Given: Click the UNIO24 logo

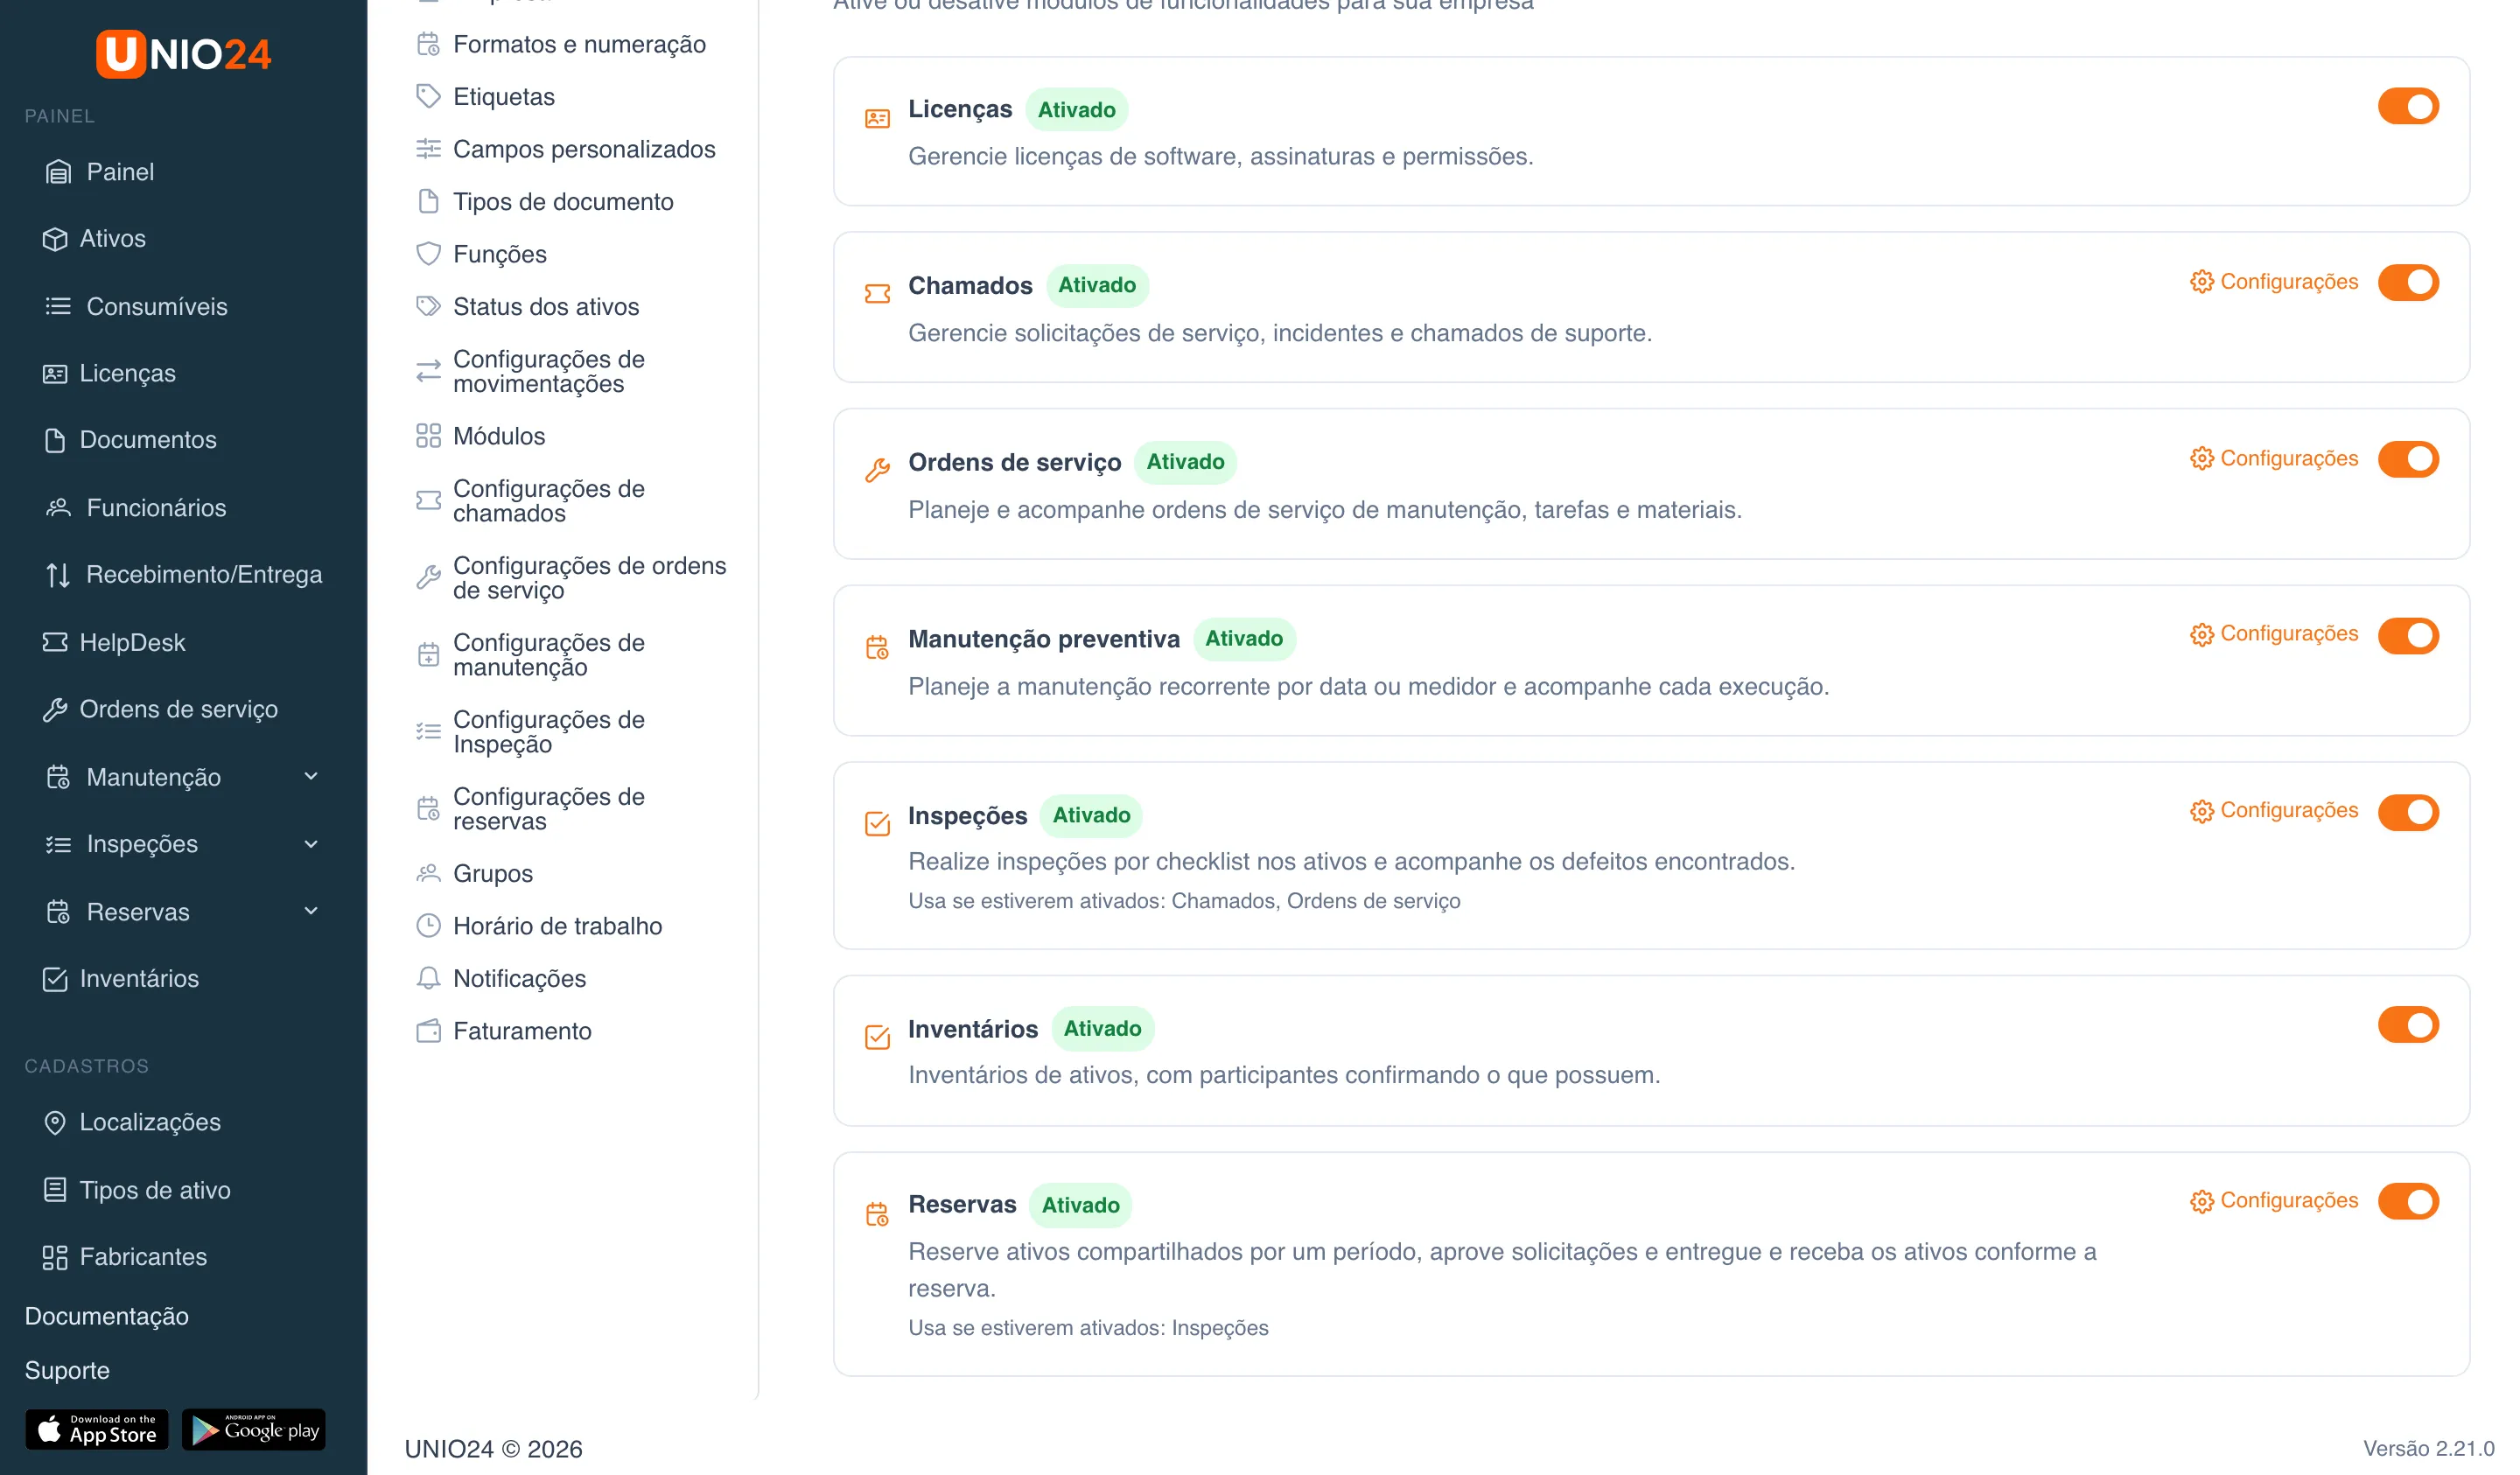Looking at the screenshot, I should (x=183, y=53).
